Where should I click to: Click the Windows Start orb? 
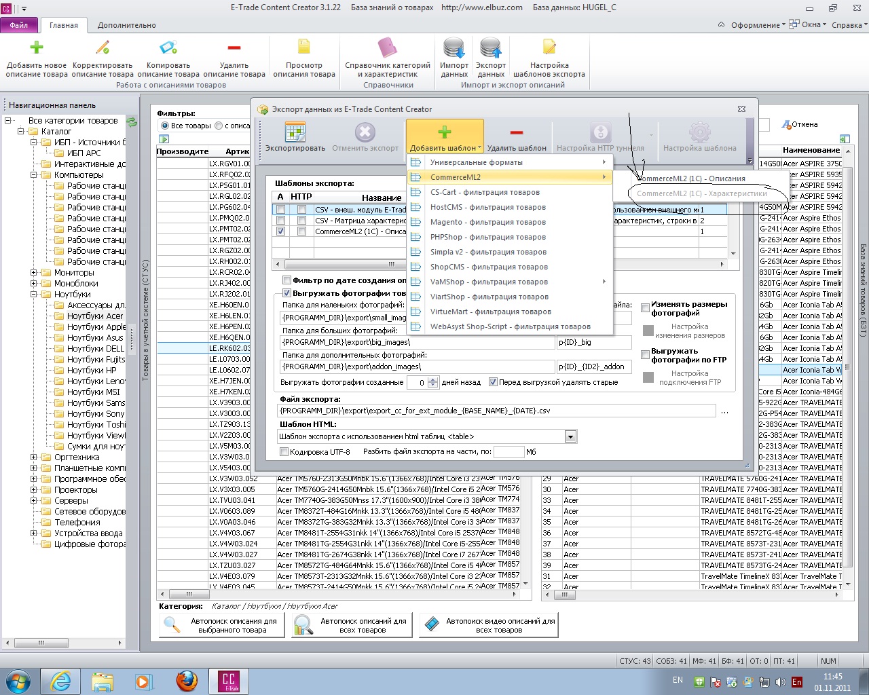[18, 681]
